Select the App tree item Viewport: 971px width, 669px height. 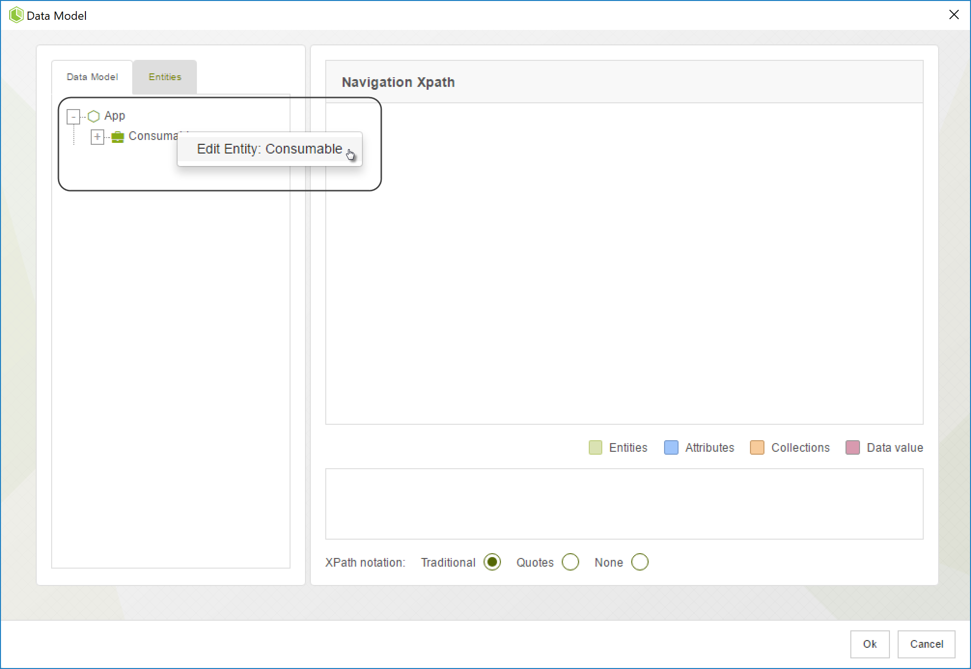(x=114, y=116)
